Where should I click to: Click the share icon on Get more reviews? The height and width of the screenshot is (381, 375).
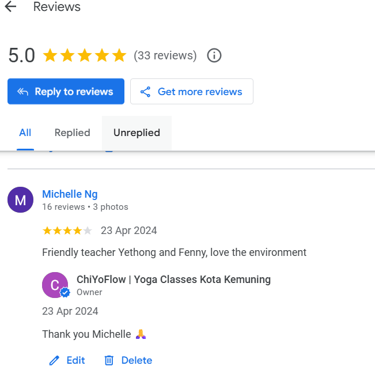coord(145,92)
